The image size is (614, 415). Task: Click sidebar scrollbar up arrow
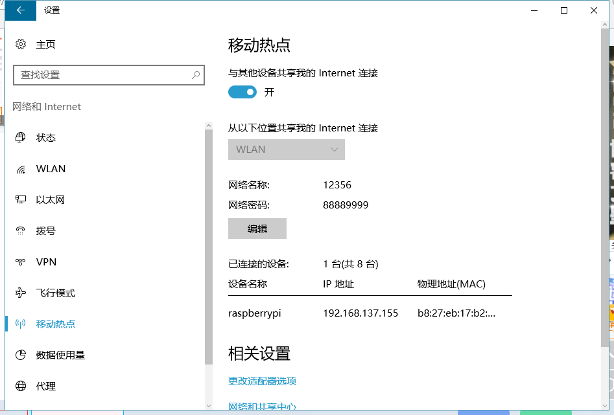208,126
